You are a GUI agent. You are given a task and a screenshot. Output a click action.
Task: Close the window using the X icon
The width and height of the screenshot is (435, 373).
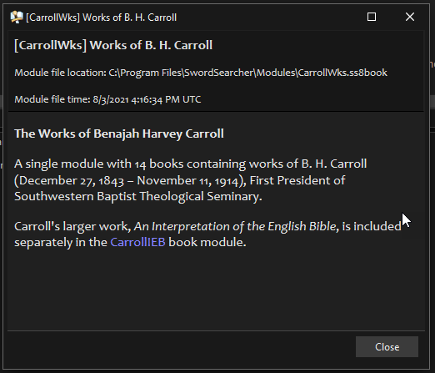coord(410,17)
